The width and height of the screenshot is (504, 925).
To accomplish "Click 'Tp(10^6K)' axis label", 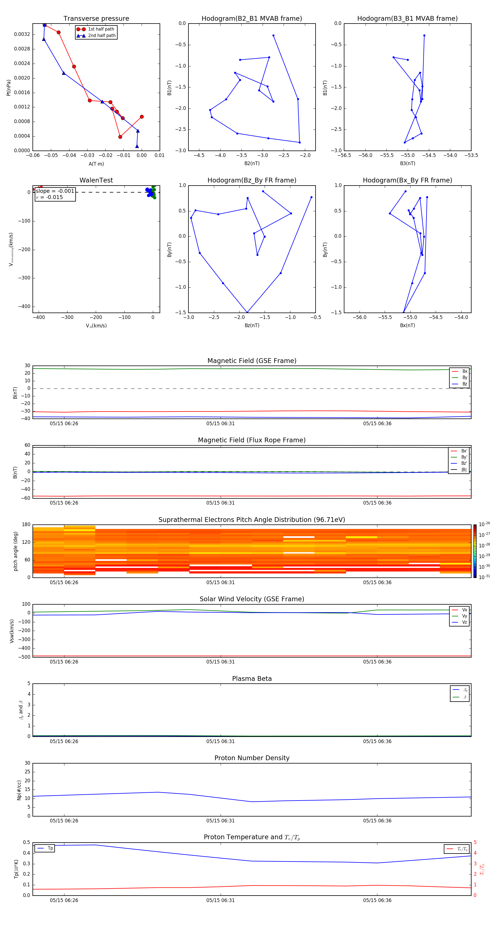I will coord(16,869).
